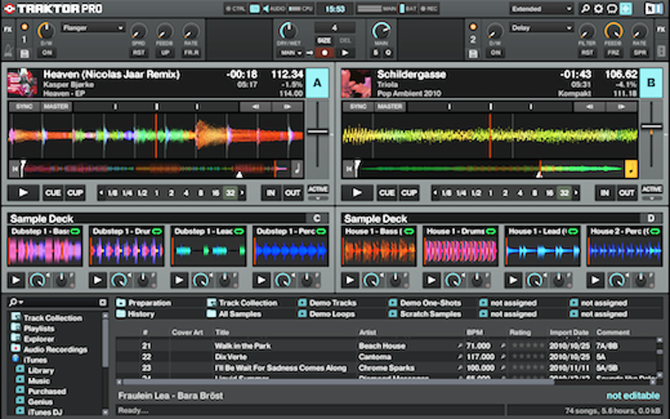Click the CUP button on Deck B
Screen dimensions: 670x419
tap(409, 193)
